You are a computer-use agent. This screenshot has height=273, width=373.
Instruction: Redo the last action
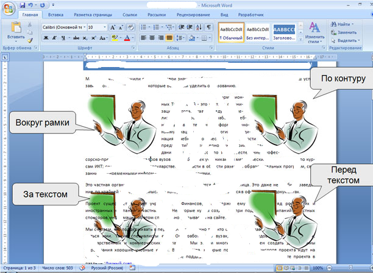tap(42, 5)
